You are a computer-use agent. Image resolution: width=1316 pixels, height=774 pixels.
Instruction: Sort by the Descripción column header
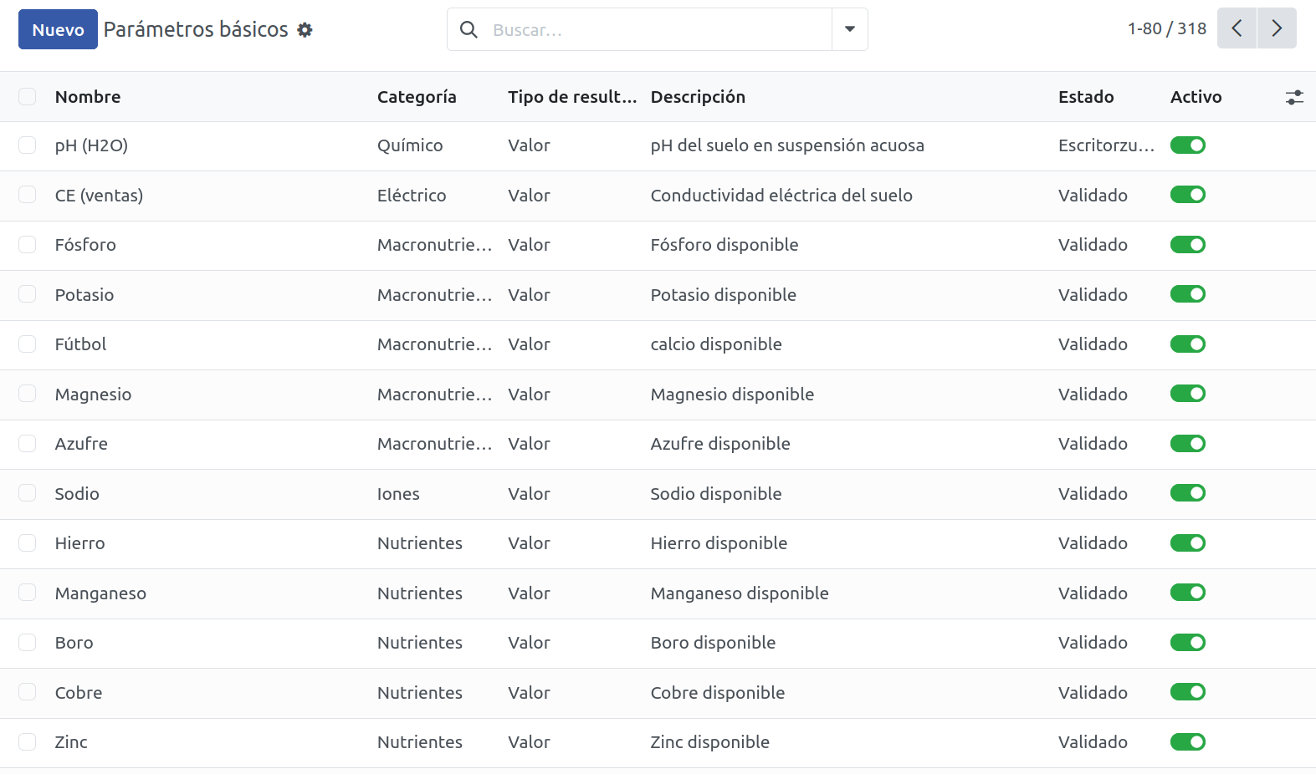[698, 97]
